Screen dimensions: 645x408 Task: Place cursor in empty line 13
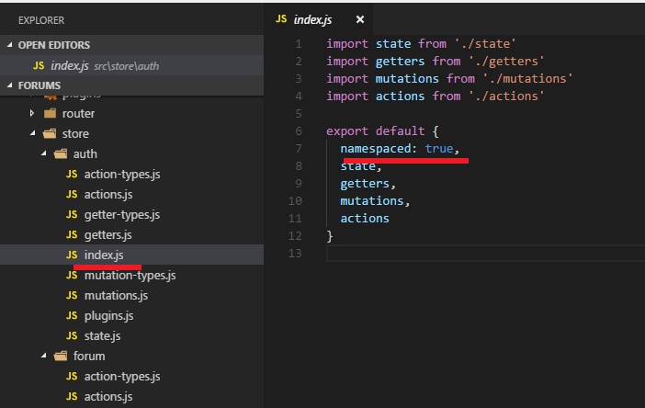coord(485,254)
